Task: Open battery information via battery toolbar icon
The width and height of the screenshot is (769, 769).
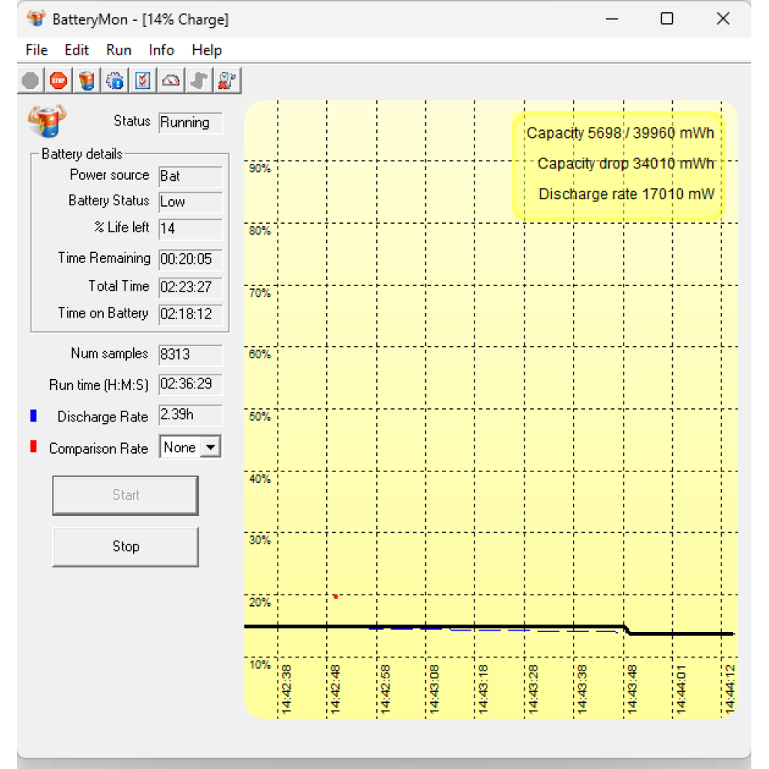Action: pyautogui.click(x=87, y=80)
